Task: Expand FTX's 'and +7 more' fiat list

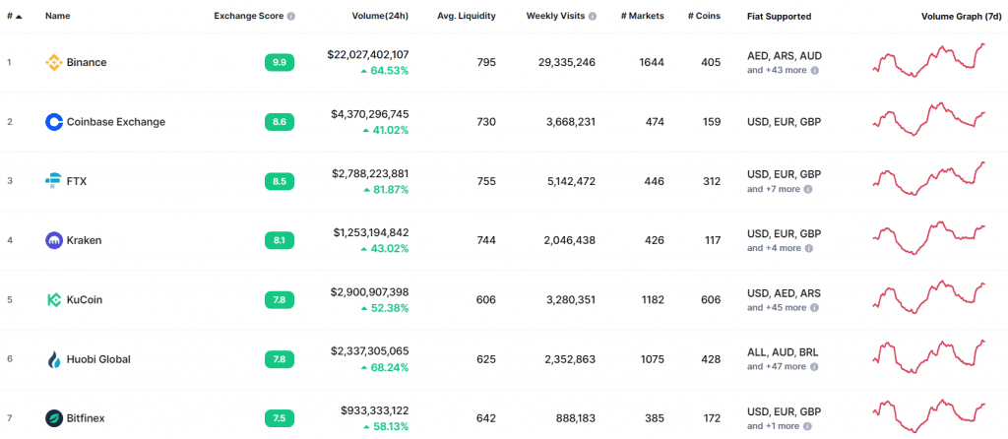Action: (774, 189)
